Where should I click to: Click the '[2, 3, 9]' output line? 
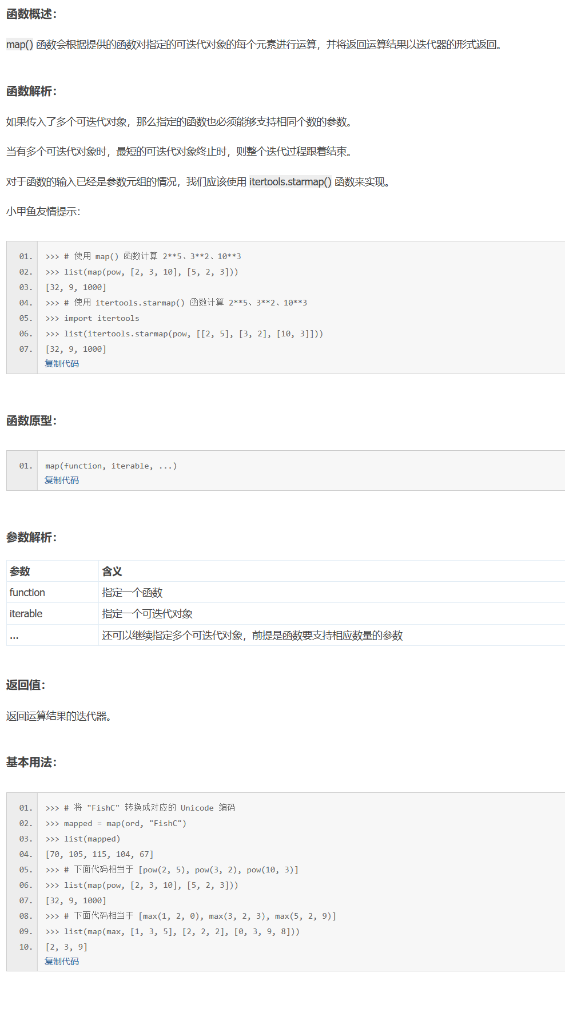point(66,947)
